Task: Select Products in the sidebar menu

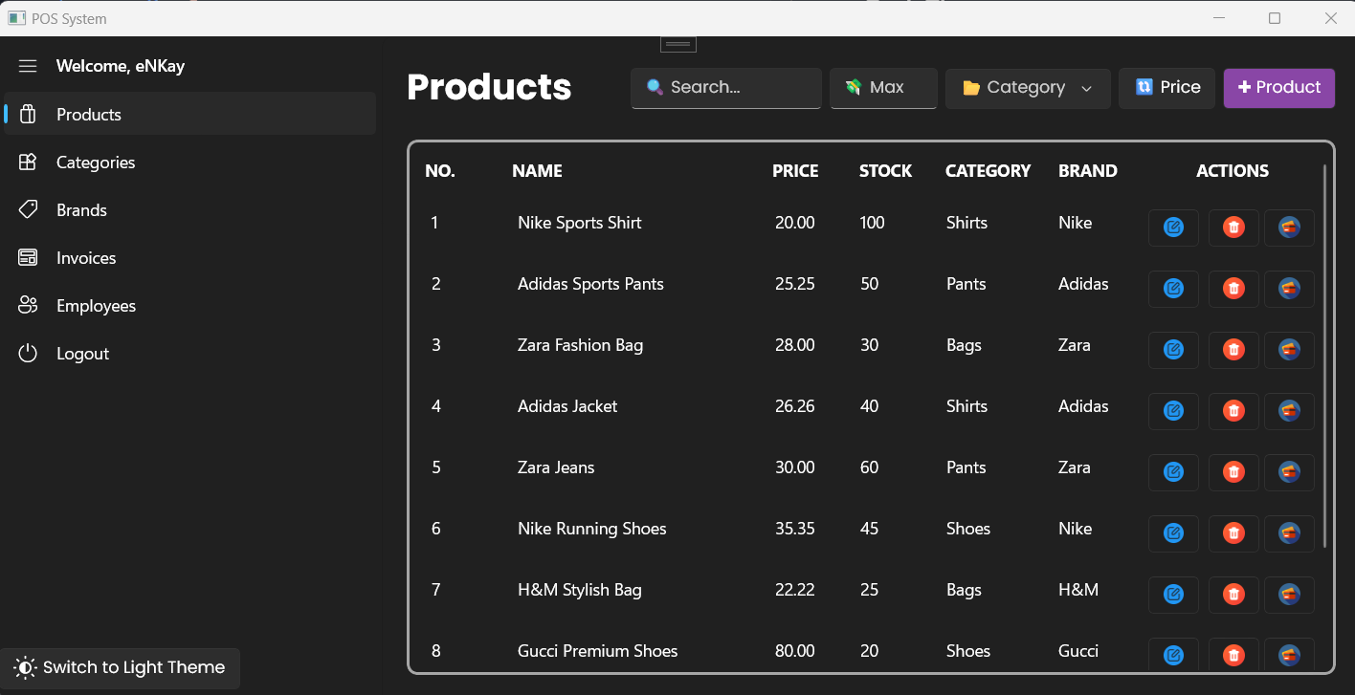Action: pos(88,114)
